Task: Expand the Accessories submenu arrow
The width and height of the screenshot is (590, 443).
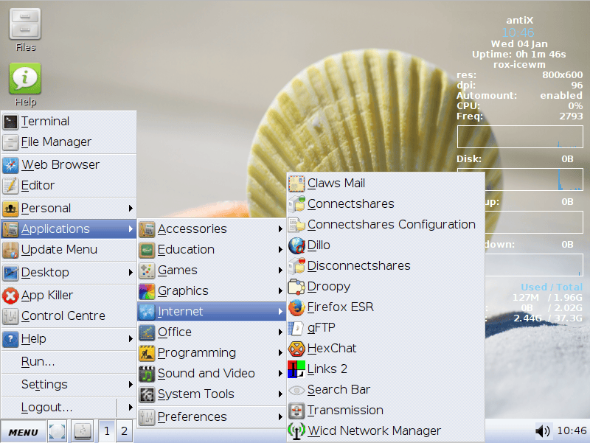Action: pyautogui.click(x=280, y=229)
